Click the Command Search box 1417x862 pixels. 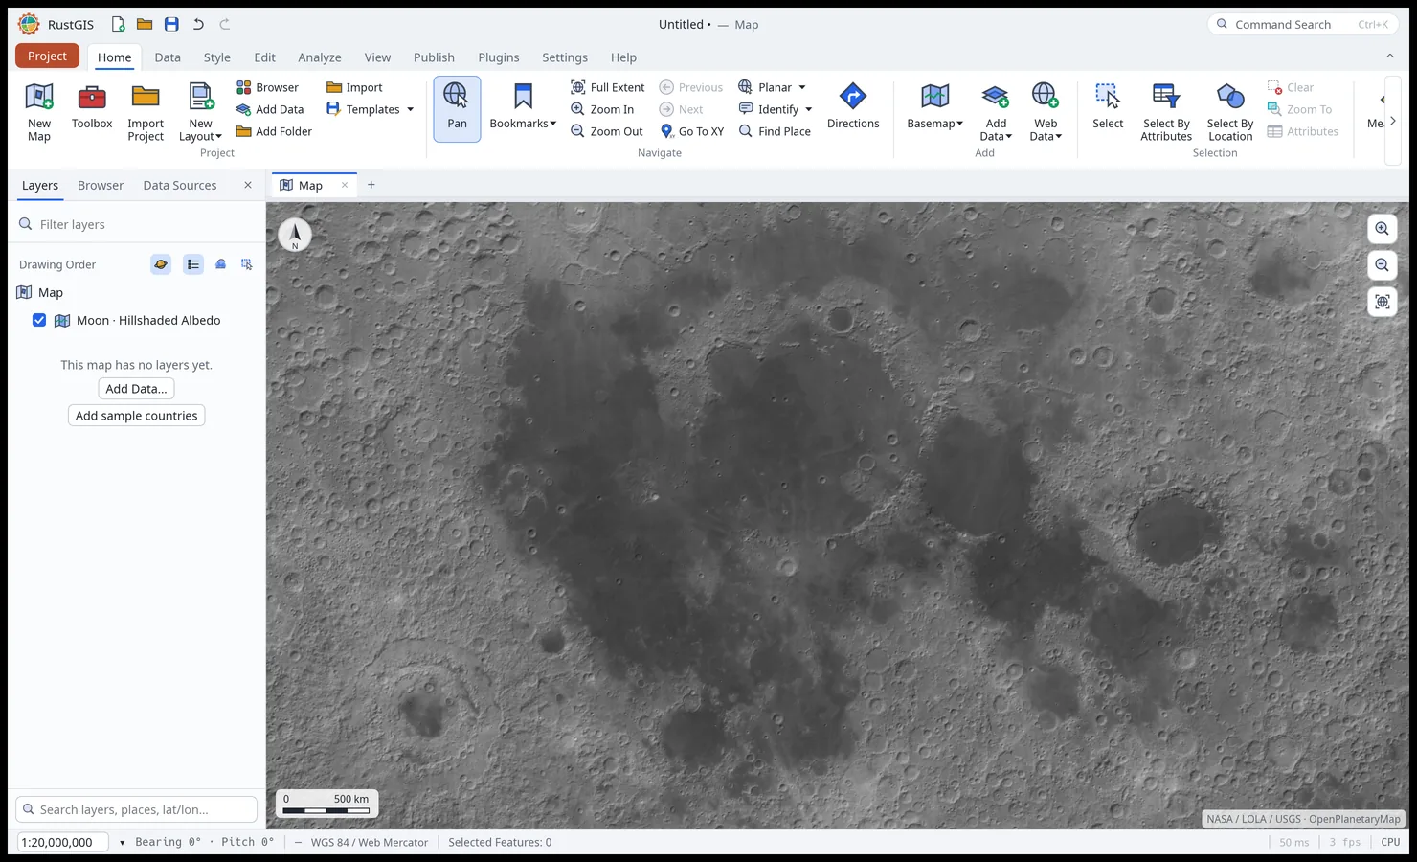[x=1303, y=24]
